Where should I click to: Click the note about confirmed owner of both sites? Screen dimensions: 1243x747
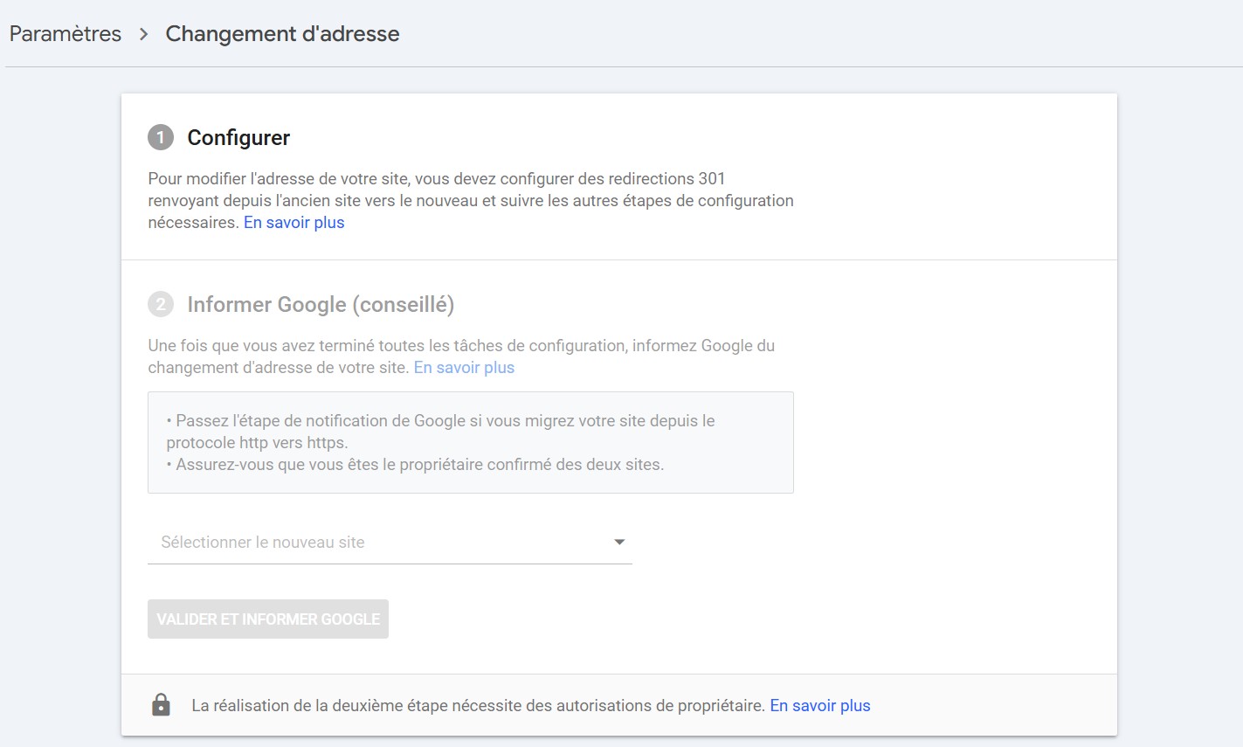(x=419, y=465)
